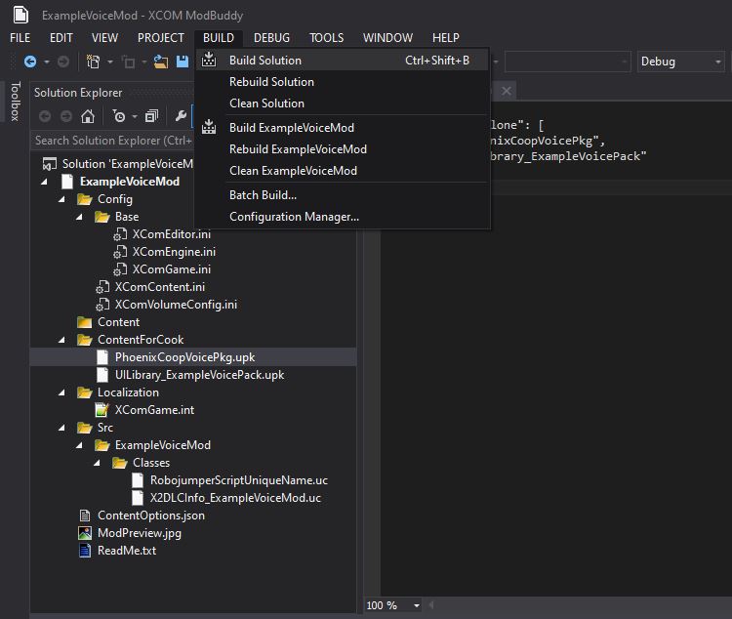
Task: Choose Clean Solution
Action: click(342, 103)
